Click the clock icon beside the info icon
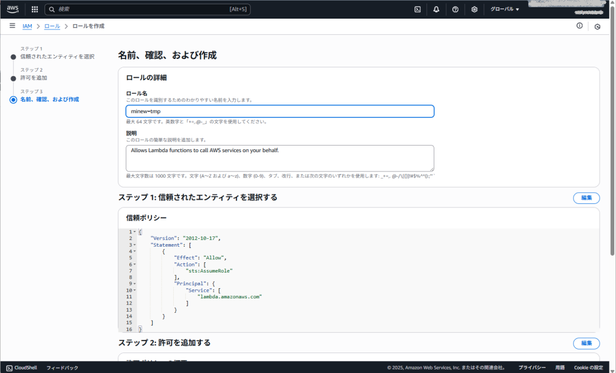Image resolution: width=616 pixels, height=373 pixels. tap(597, 26)
